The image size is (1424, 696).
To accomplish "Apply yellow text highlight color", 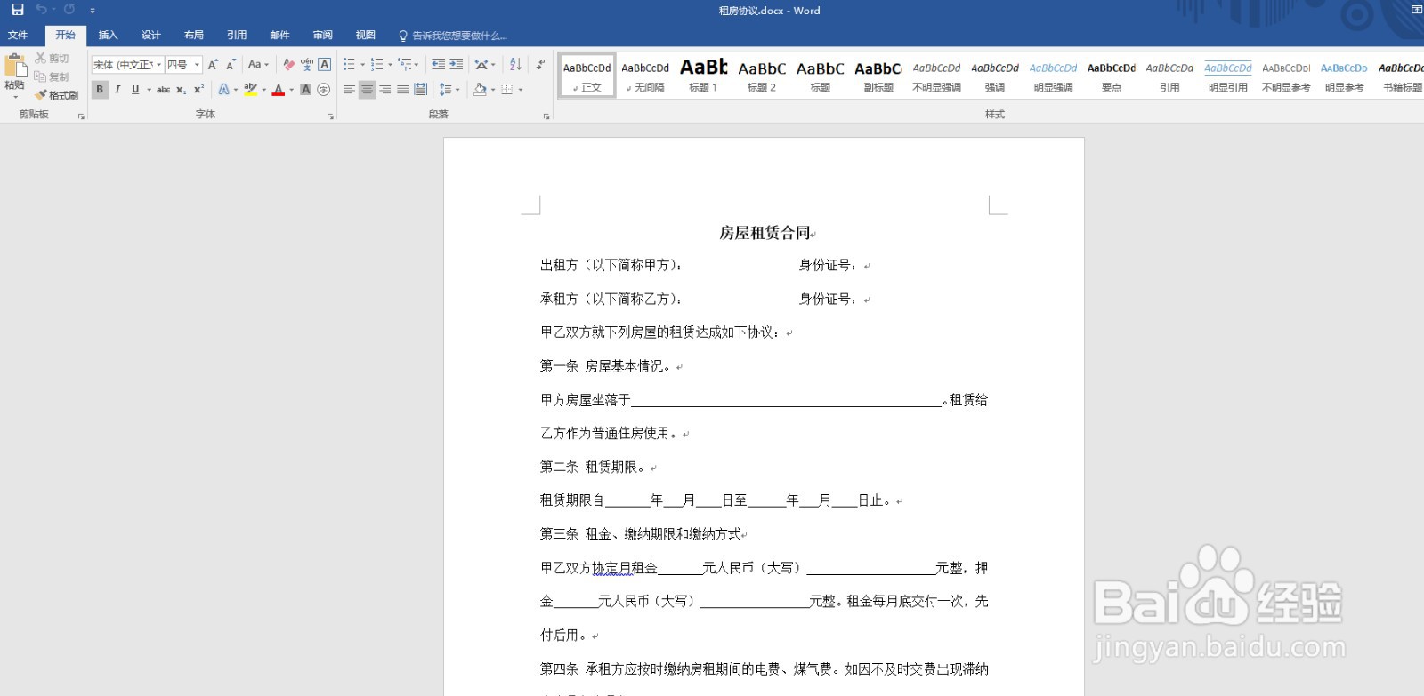I will [251, 90].
